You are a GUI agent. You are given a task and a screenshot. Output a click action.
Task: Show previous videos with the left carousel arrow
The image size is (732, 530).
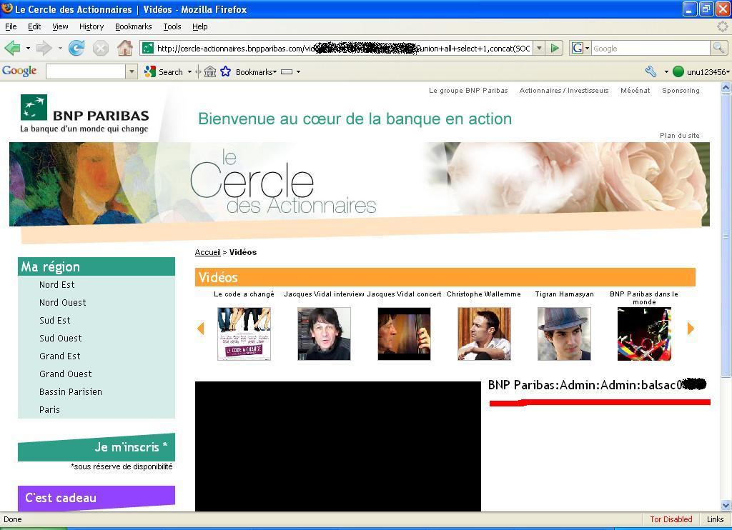coord(201,329)
